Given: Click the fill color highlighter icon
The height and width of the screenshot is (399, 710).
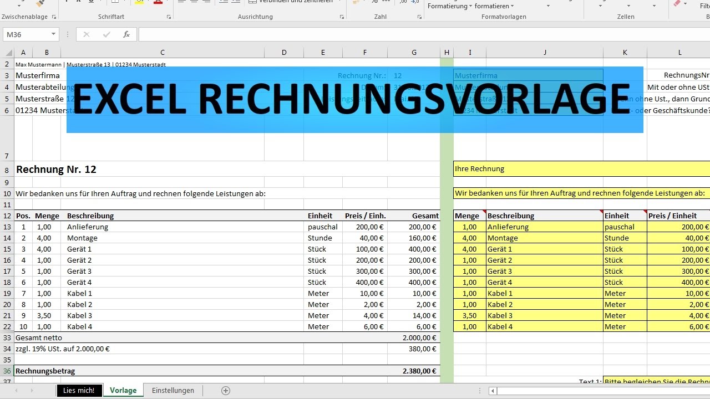Looking at the screenshot, I should click(x=139, y=2).
